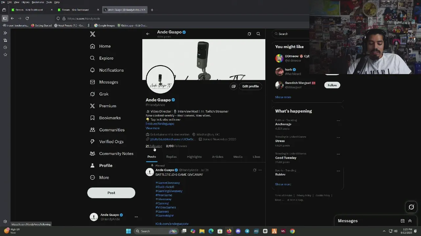The height and width of the screenshot is (236, 421).
Task: Click Show more under What's happening
Action: click(x=283, y=184)
